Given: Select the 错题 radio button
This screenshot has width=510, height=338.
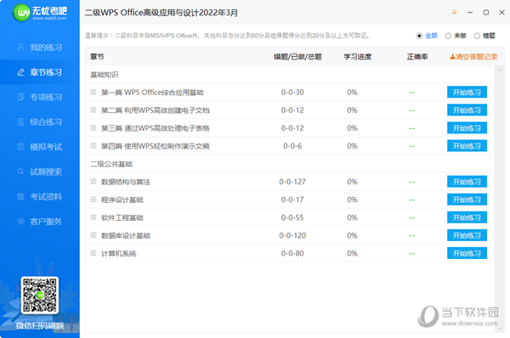Looking at the screenshot, I should (477, 36).
